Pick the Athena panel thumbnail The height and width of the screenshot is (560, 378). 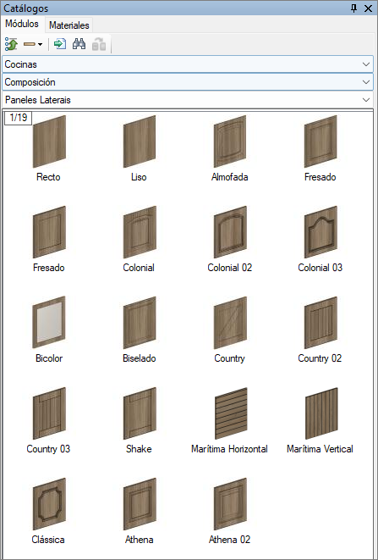point(140,504)
